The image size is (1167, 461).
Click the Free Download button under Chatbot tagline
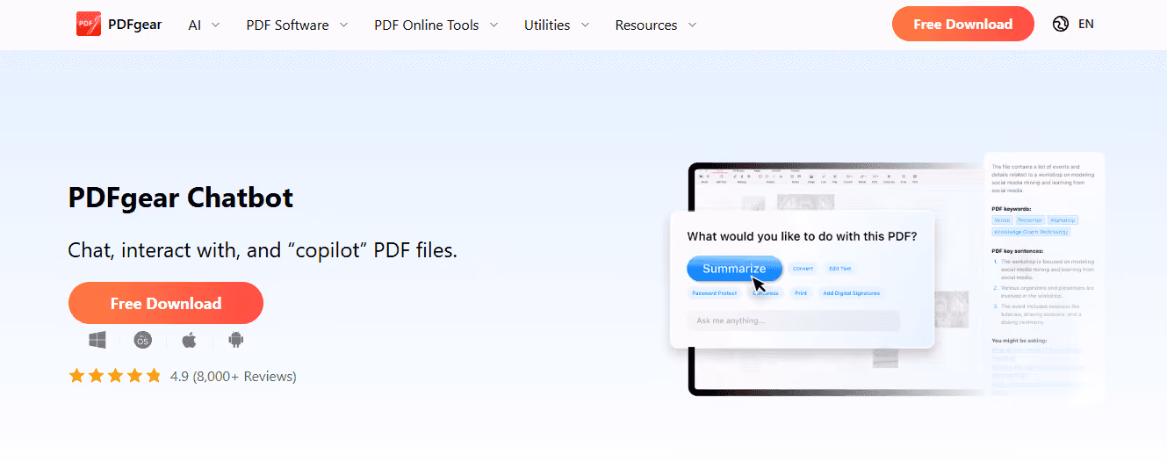click(x=166, y=303)
